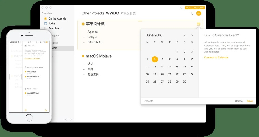Click Save in the calendar popup
Screen dimensions: 259x137
(250, 101)
